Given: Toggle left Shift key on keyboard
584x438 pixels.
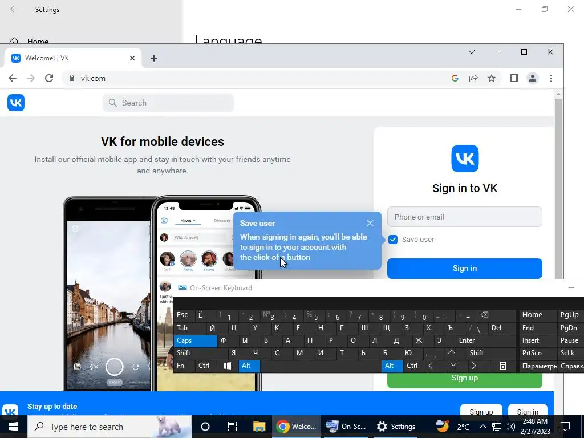Looking at the screenshot, I should [200, 353].
